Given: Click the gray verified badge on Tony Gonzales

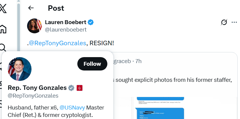Looking at the screenshot, I should coord(71,88).
